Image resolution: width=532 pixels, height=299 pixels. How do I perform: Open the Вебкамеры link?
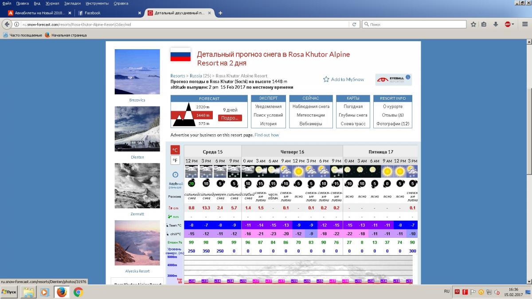(x=311, y=124)
